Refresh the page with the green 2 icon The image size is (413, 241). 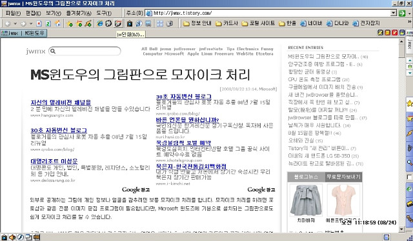[x=48, y=23]
